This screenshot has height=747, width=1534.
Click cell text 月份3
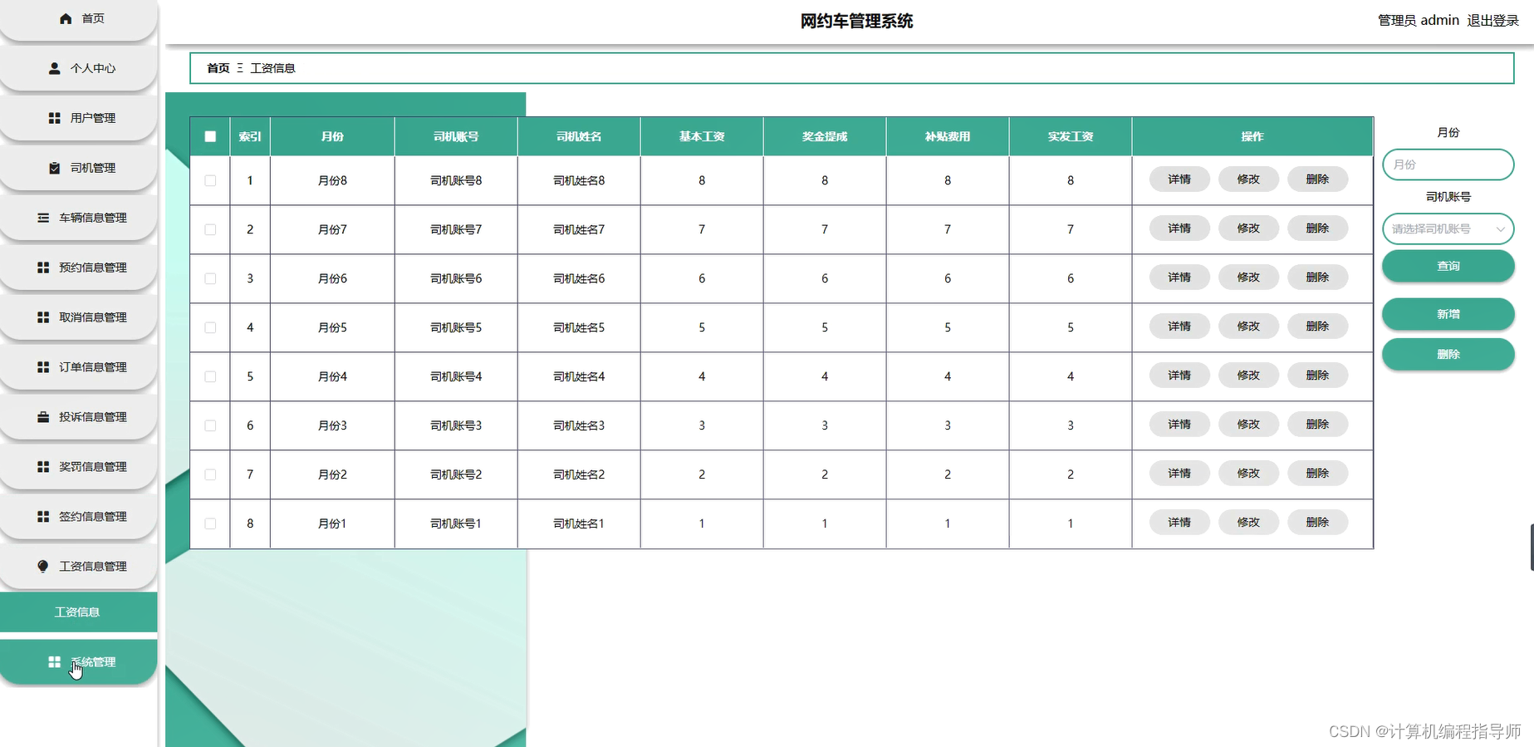click(332, 425)
